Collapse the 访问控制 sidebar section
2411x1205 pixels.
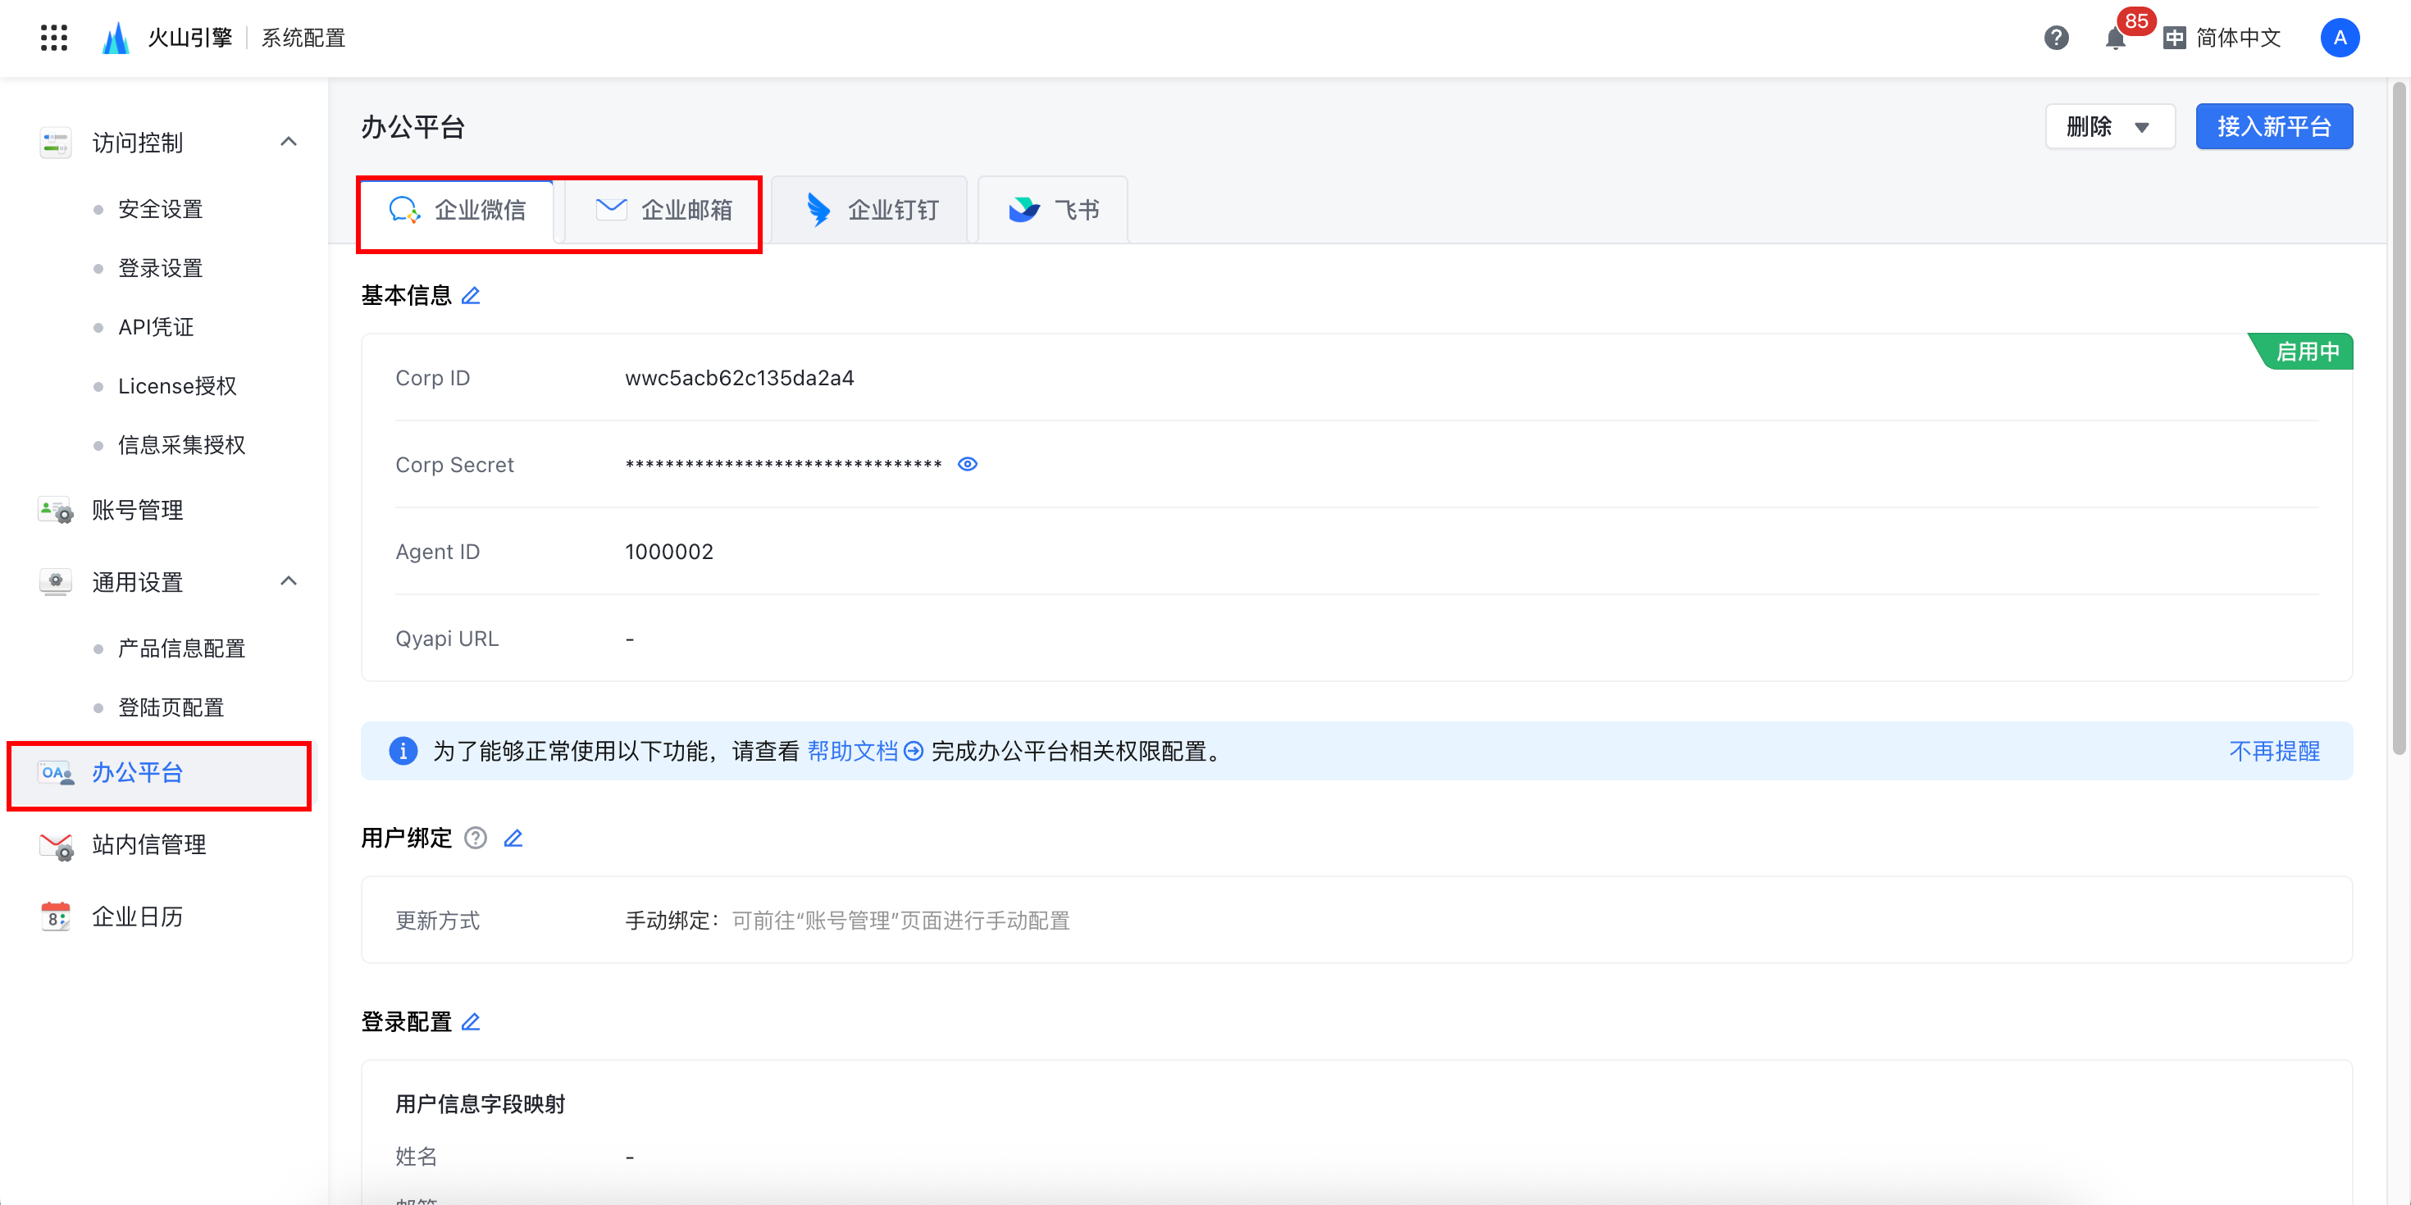(289, 142)
